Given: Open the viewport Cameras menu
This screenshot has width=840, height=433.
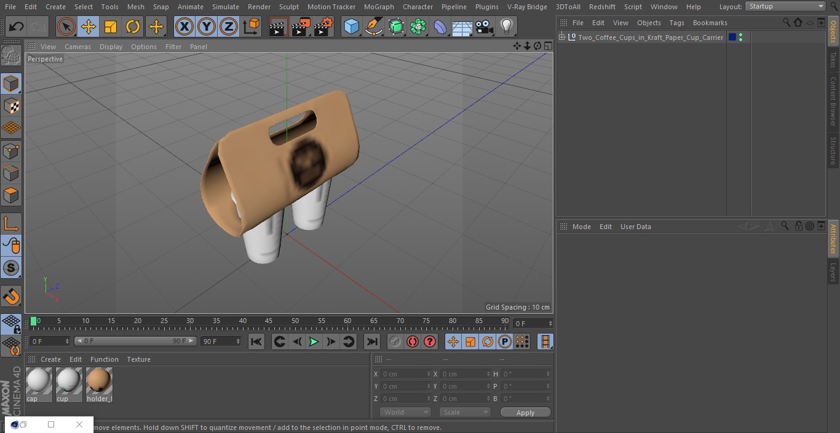Looking at the screenshot, I should coord(77,47).
